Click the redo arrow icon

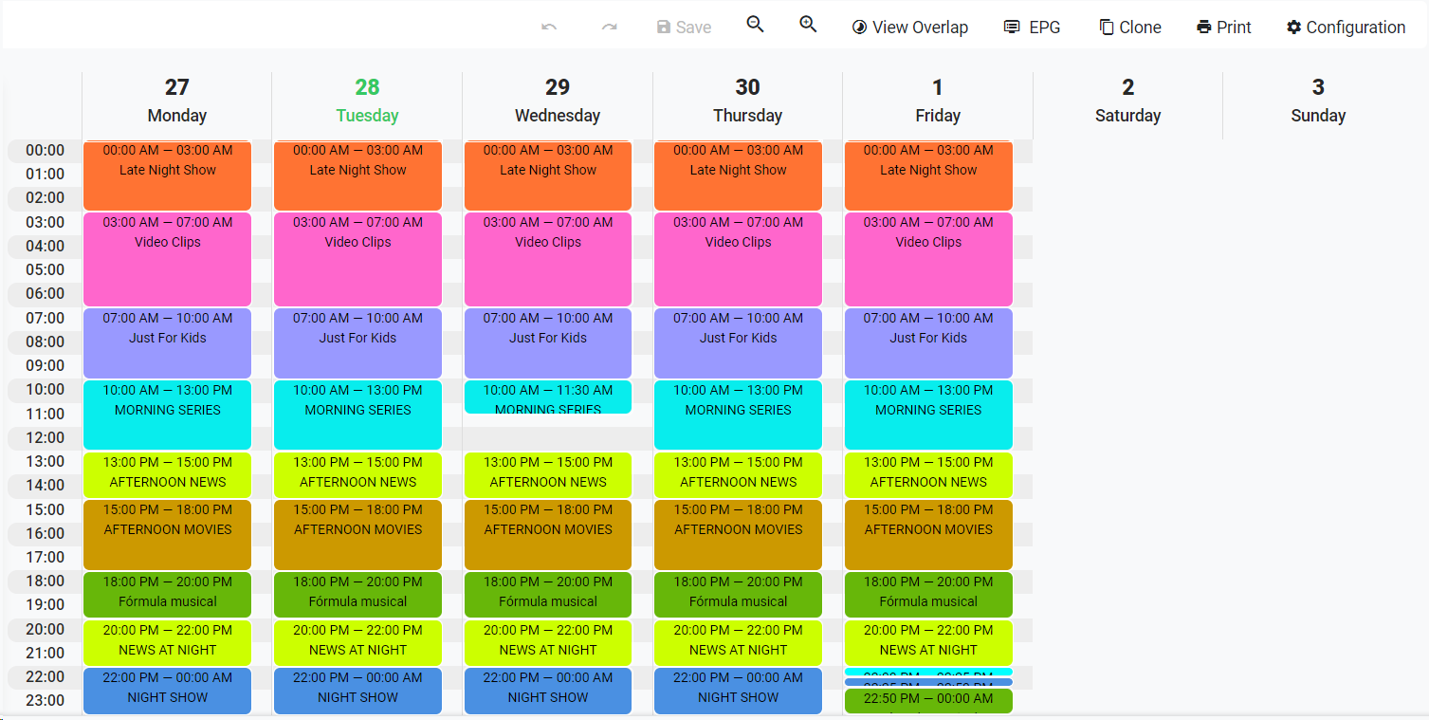(x=609, y=28)
